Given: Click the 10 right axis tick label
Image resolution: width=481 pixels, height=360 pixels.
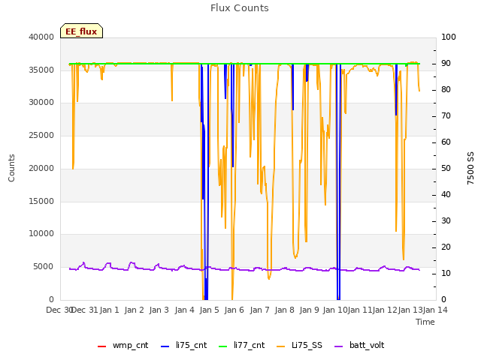Looking at the screenshot, I should (x=446, y=273).
